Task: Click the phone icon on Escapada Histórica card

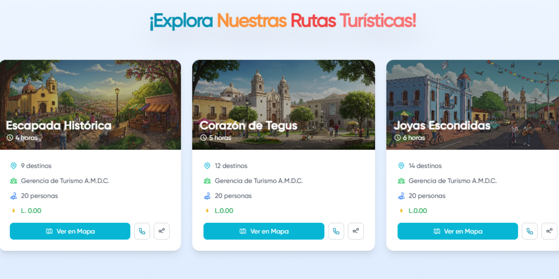Action: click(142, 231)
